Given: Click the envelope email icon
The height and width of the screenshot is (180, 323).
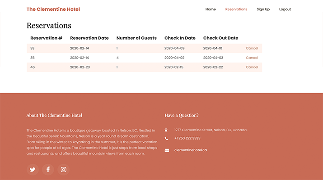Looking at the screenshot, I should pos(167,150).
